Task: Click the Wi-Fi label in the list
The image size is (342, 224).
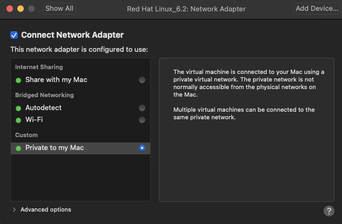Action: point(34,120)
